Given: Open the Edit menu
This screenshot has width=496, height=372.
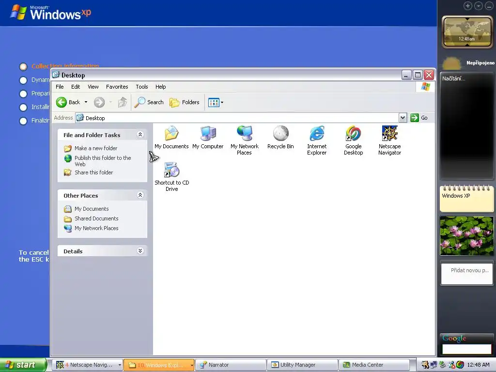Looking at the screenshot, I should tap(75, 87).
